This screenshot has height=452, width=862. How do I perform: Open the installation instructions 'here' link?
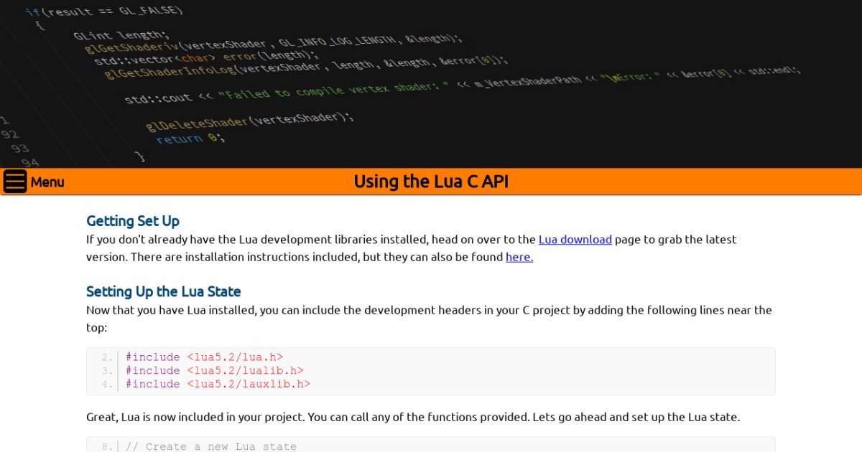pyautogui.click(x=519, y=257)
